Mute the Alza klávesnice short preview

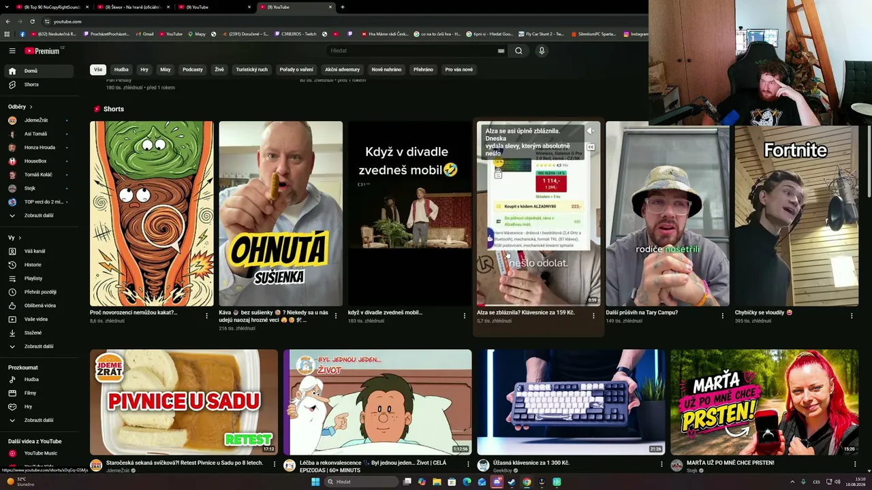click(x=591, y=131)
